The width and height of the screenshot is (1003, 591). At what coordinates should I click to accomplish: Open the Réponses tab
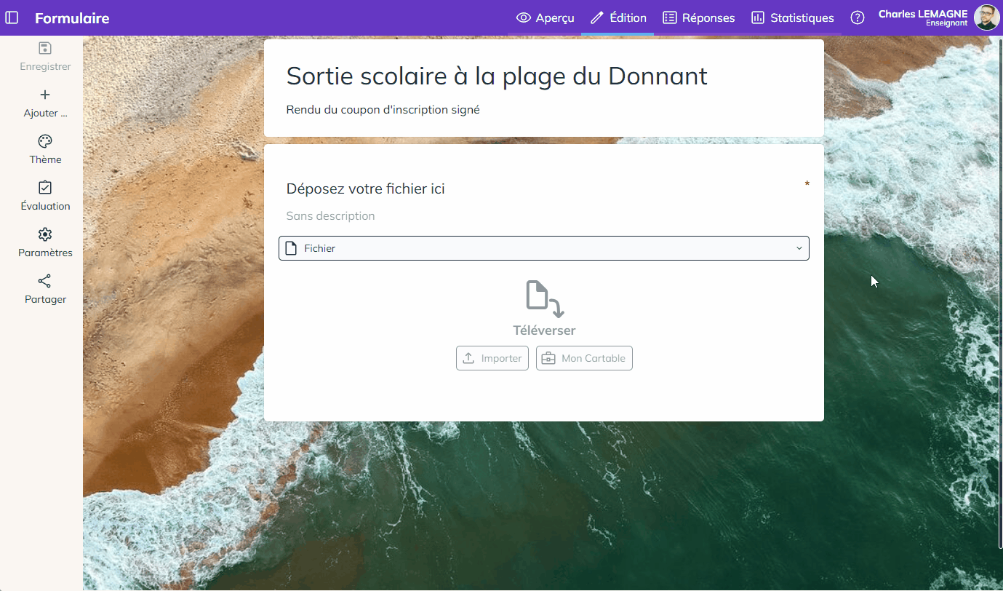click(x=698, y=17)
